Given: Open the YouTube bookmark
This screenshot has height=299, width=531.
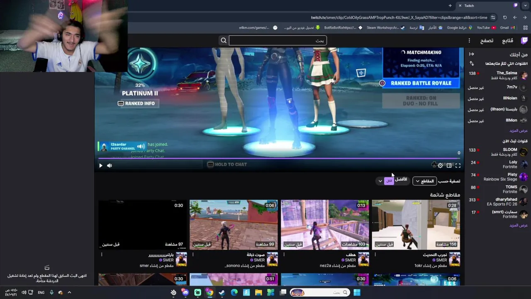Looking at the screenshot, I should (486, 27).
